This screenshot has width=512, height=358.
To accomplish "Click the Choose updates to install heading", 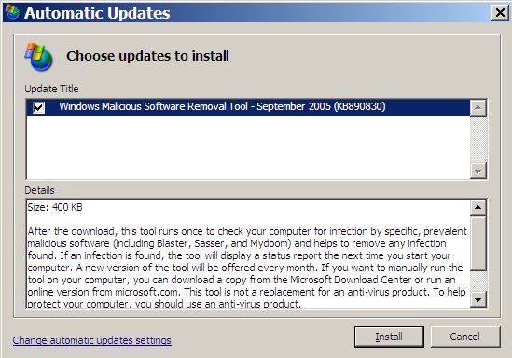I will [x=147, y=56].
